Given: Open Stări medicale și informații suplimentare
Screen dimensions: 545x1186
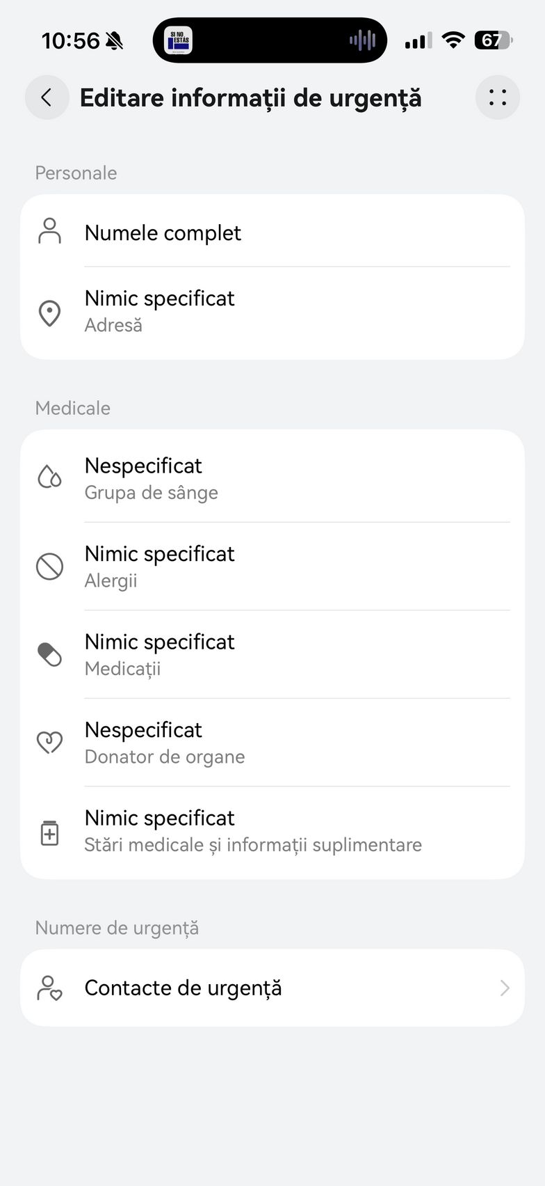Looking at the screenshot, I should (x=253, y=831).
